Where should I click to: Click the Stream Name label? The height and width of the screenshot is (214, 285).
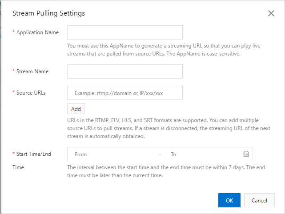click(32, 71)
